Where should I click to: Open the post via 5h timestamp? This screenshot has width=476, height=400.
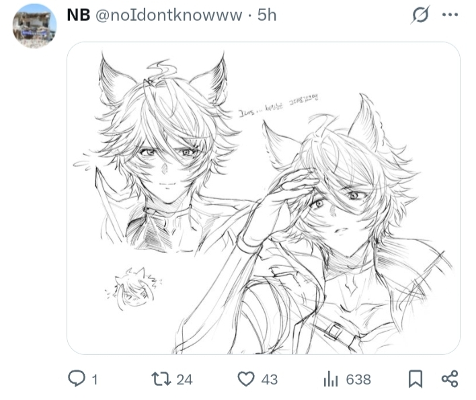(x=267, y=15)
